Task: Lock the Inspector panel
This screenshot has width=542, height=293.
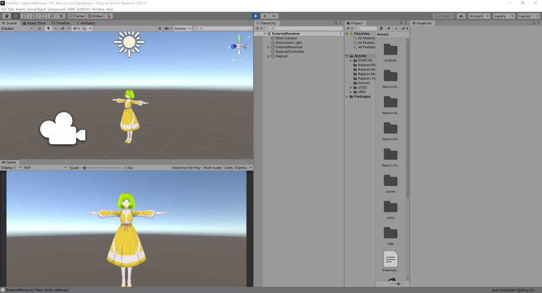Action: tap(534, 23)
